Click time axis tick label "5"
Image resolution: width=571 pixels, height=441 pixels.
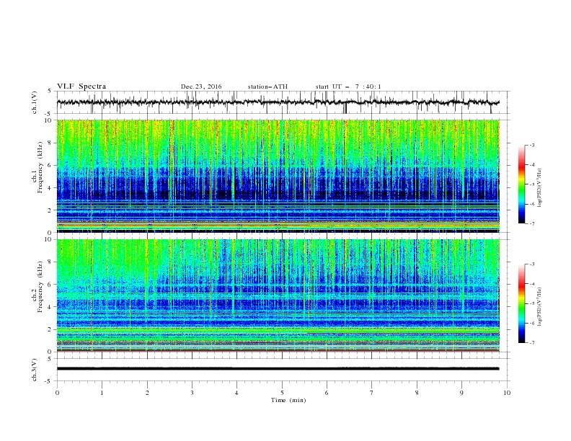(282, 393)
